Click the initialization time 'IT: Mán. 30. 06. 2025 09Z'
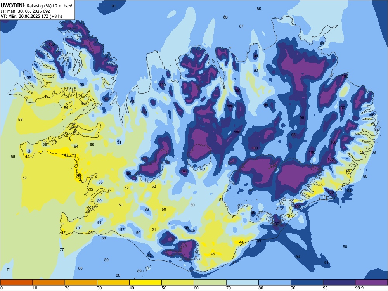 pos(26,11)
